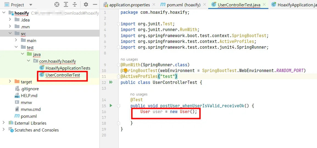Expand the main folder
This screenshot has width=317, height=148.
click(x=16, y=40)
